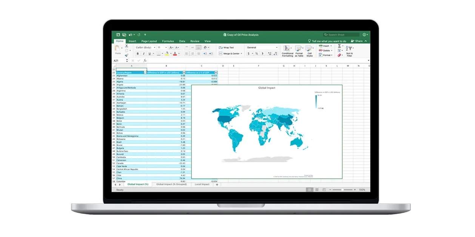Toggle center horizontal alignment
The width and height of the screenshot is (475, 237).
[193, 54]
